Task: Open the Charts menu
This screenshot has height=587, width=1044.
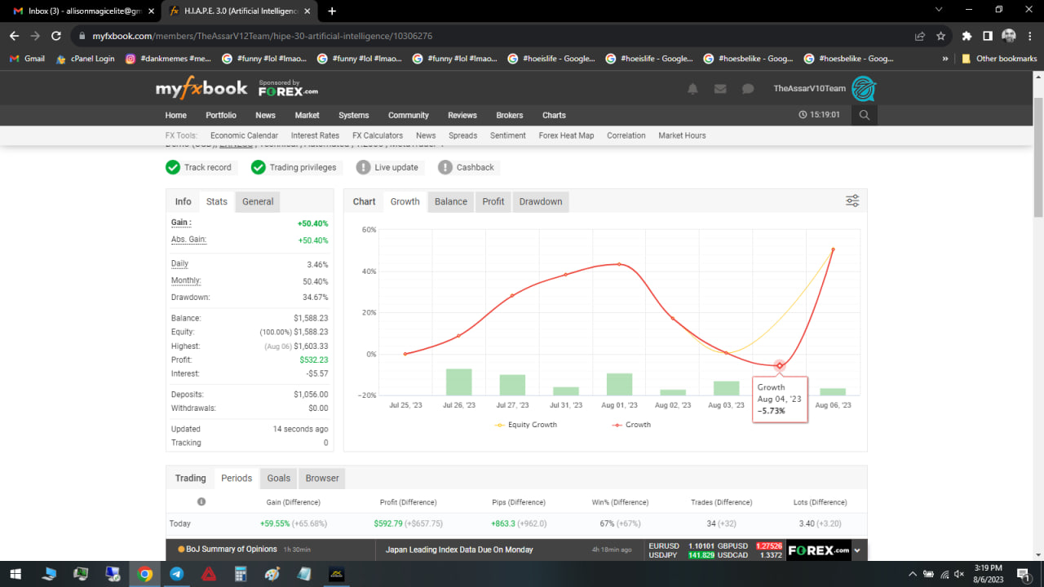Action: click(554, 115)
